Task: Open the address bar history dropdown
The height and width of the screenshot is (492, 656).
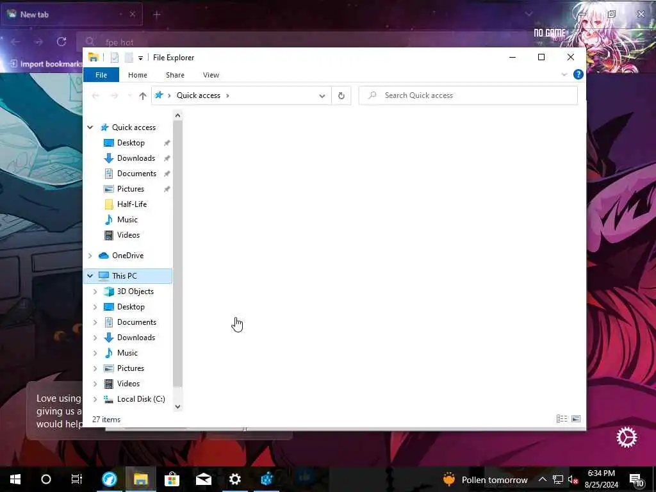Action: [322, 96]
